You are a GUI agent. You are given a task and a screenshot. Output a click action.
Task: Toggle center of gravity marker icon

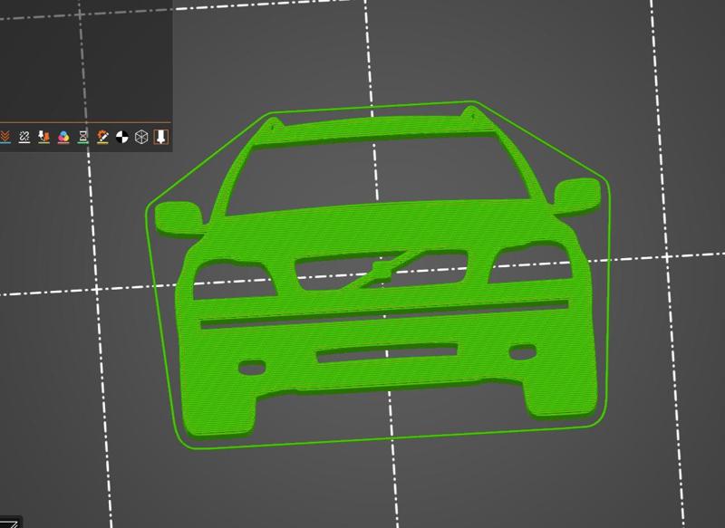[122, 137]
